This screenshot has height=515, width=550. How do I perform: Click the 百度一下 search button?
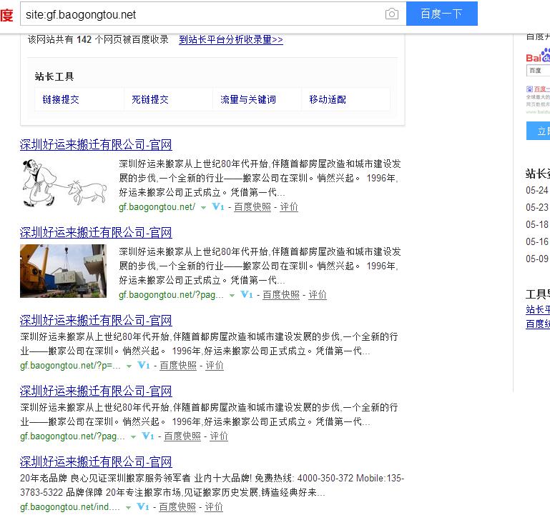tap(441, 14)
